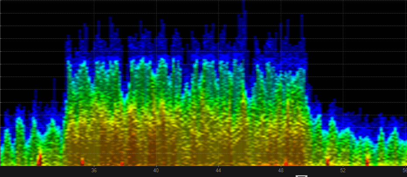Click the channel 44 axis label
Screen dimensions: 407x177
tap(218, 171)
